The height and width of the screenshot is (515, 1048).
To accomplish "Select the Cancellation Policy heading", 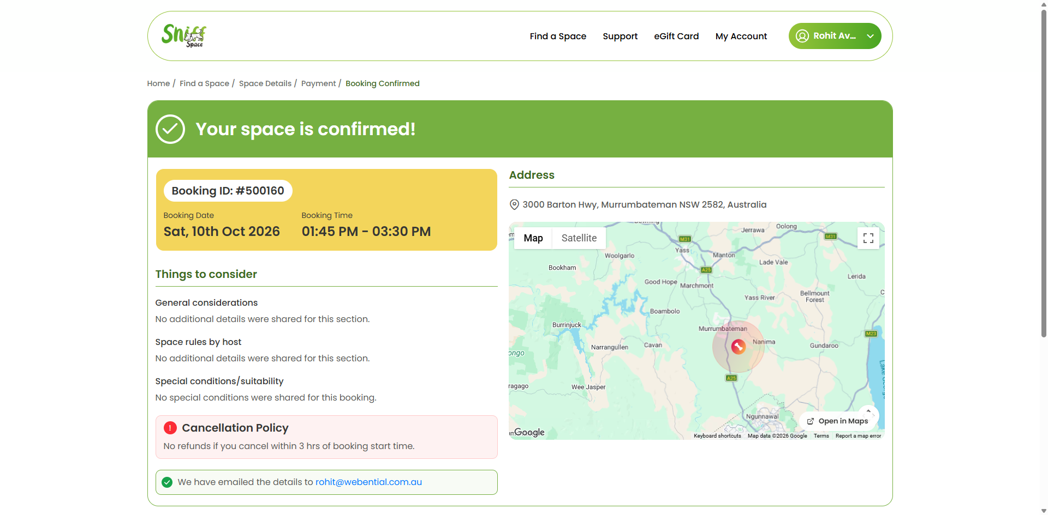I will tap(235, 428).
